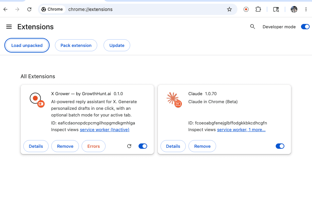Go forward to the next page

pos(17,9)
